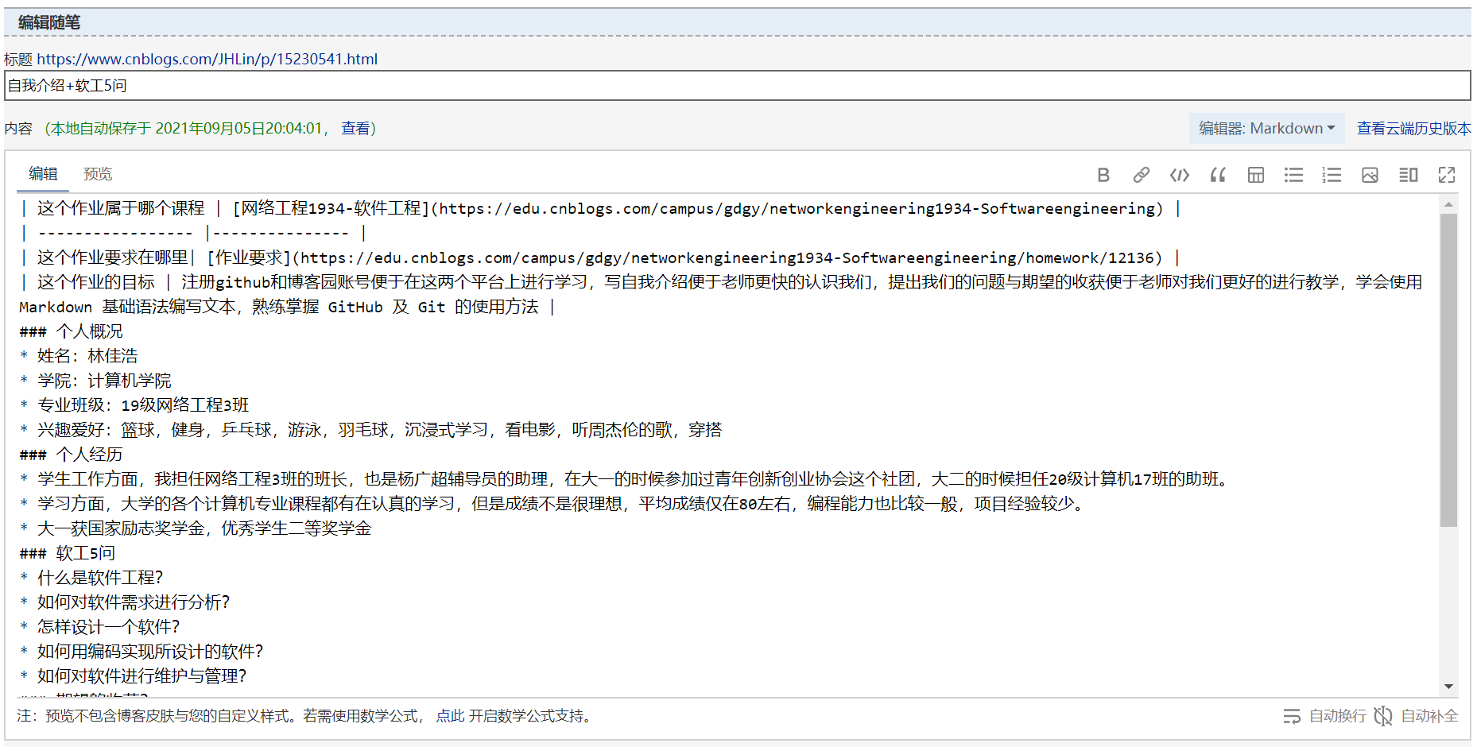Click the line '姓名：林佳浩'

point(79,356)
